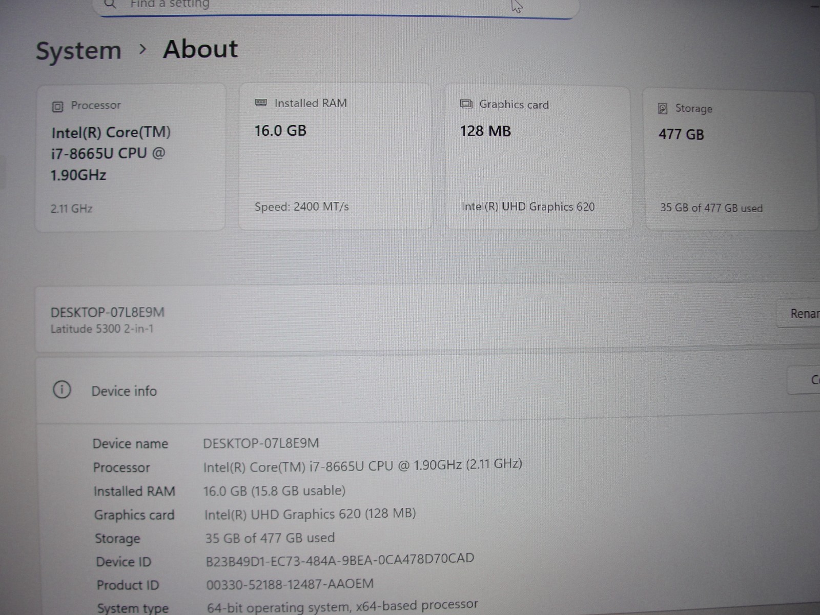Click the About page heading
820x615 pixels.
(200, 50)
